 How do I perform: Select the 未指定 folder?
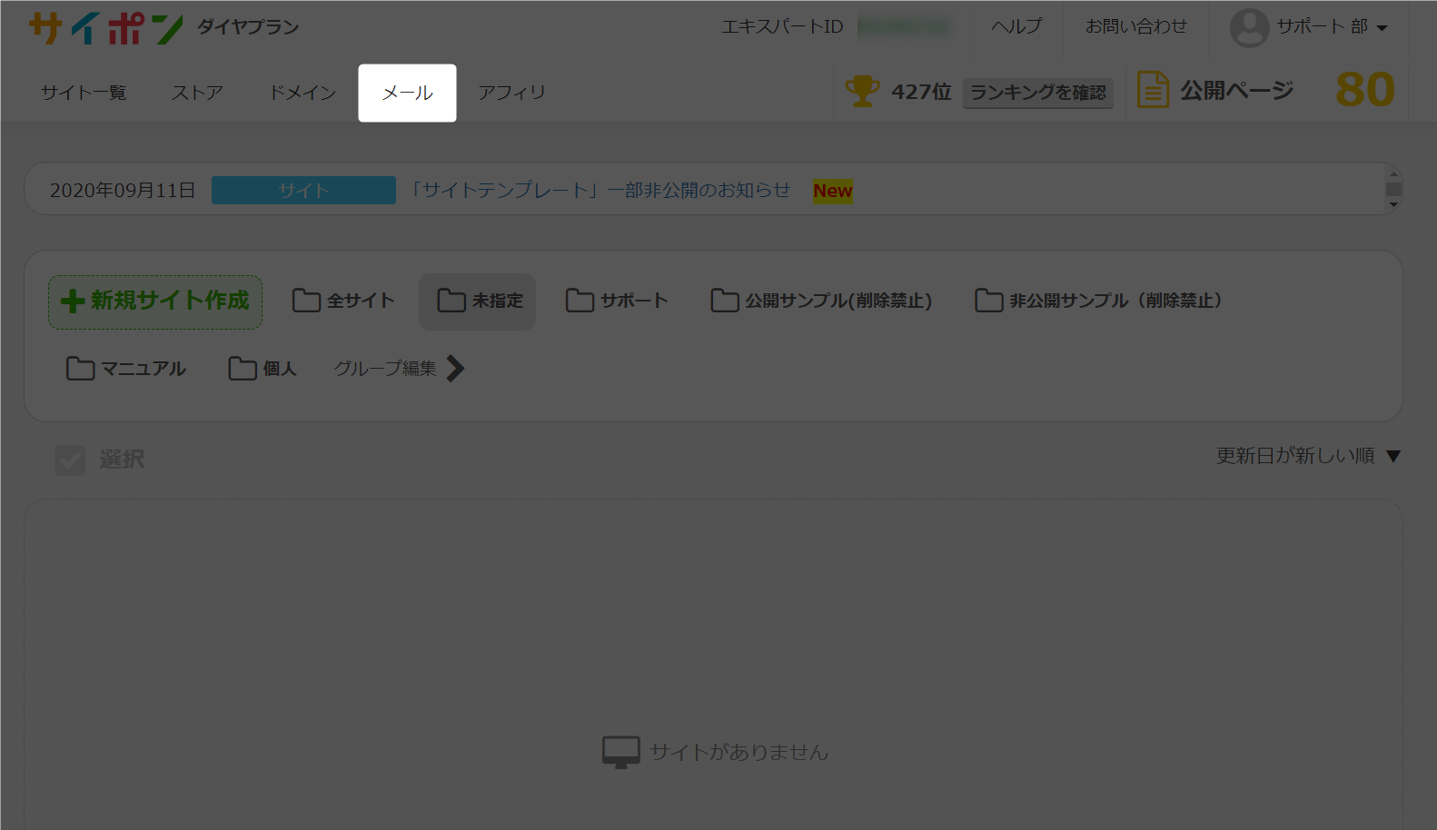478,301
